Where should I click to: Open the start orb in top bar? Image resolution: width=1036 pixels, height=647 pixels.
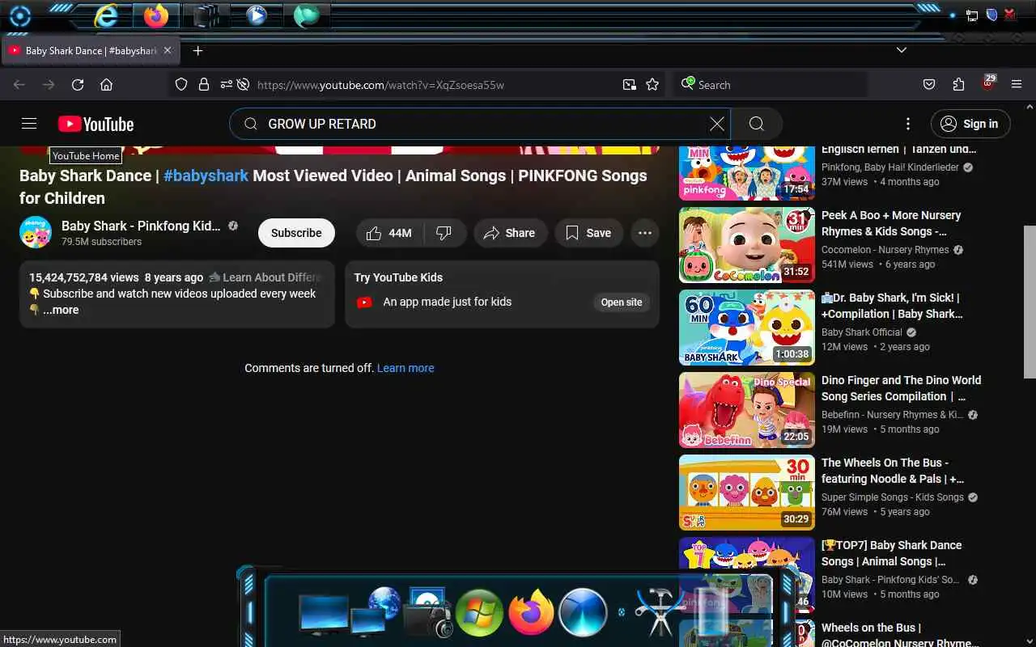[x=19, y=16]
